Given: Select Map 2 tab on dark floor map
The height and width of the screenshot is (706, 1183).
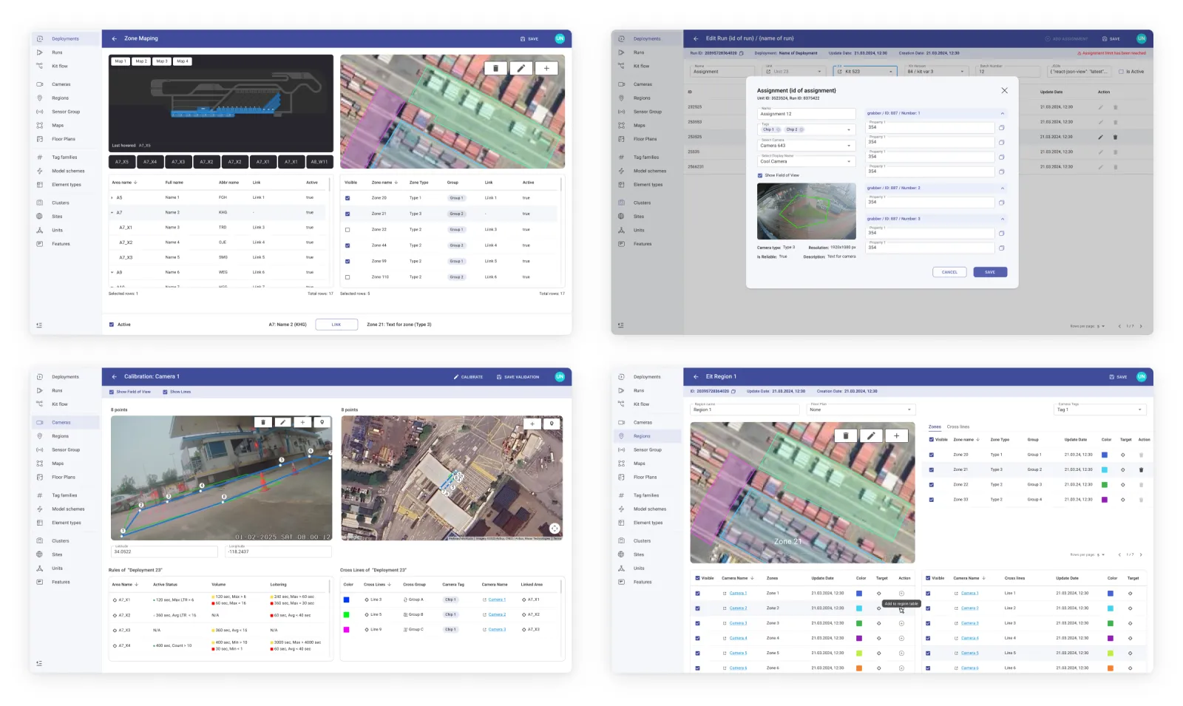Looking at the screenshot, I should tap(140, 61).
